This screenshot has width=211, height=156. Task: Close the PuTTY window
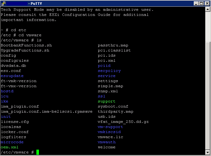[207, 4]
